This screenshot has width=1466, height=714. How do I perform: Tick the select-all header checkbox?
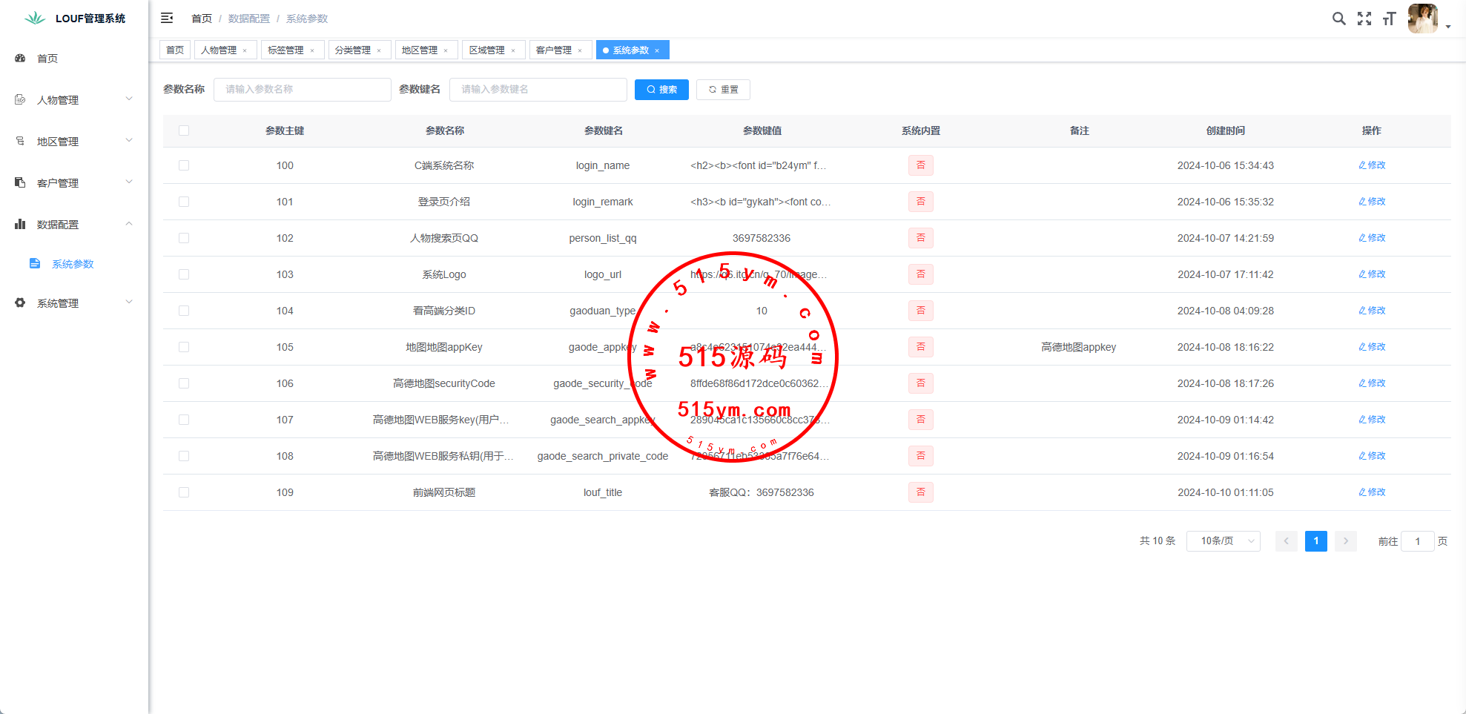tap(184, 130)
